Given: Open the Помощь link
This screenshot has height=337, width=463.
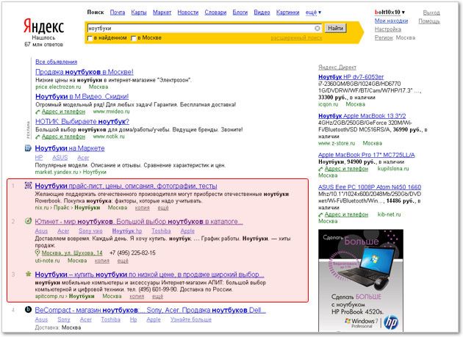Looking at the screenshot, I should pos(429,21).
